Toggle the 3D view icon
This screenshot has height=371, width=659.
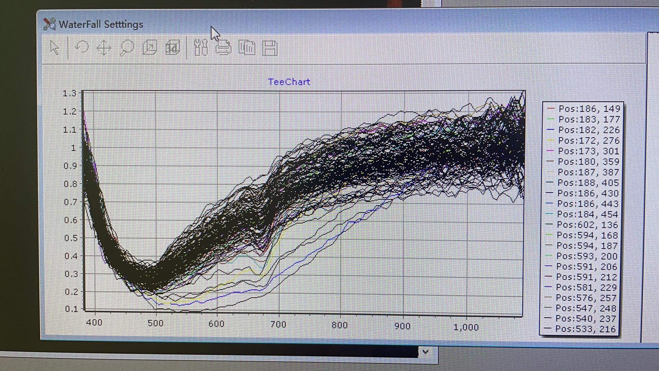pyautogui.click(x=173, y=48)
